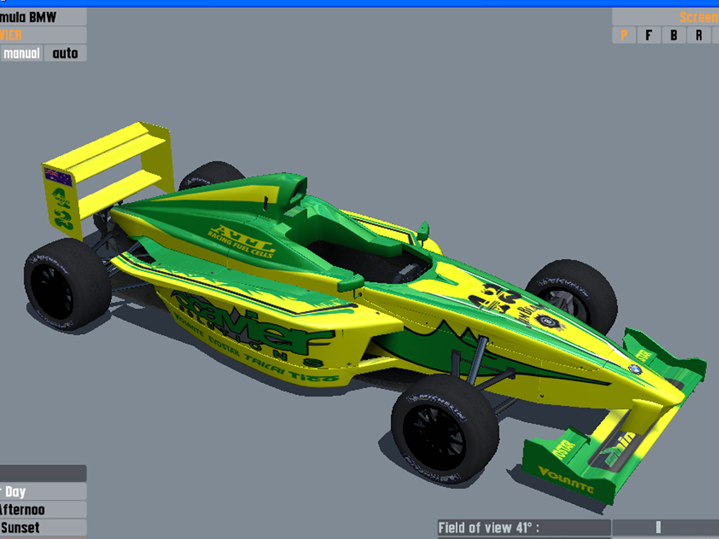
Task: Select the F view button
Action: click(x=649, y=35)
